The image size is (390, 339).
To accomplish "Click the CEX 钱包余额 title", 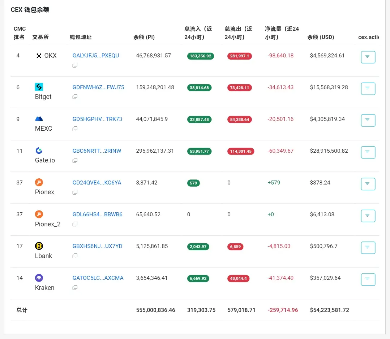I will [30, 10].
